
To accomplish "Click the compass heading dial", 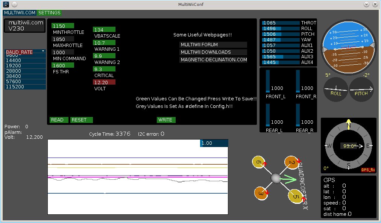I will click(x=348, y=146).
